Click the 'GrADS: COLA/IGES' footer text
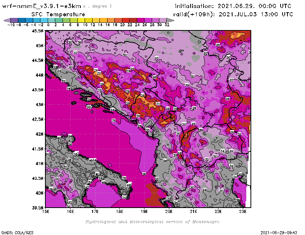Image resolution: width=305 pixels, height=235 pixels. click(17, 232)
